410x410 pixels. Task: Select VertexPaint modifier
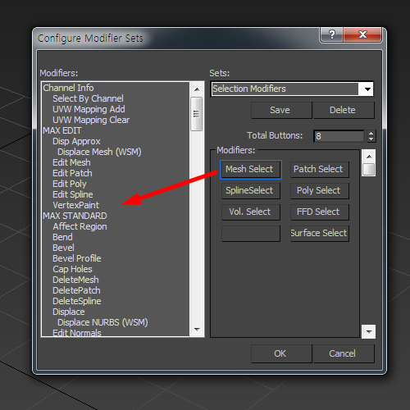coord(75,205)
